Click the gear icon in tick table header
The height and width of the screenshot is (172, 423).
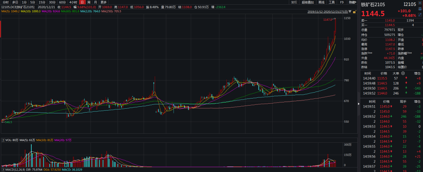tap(403, 73)
